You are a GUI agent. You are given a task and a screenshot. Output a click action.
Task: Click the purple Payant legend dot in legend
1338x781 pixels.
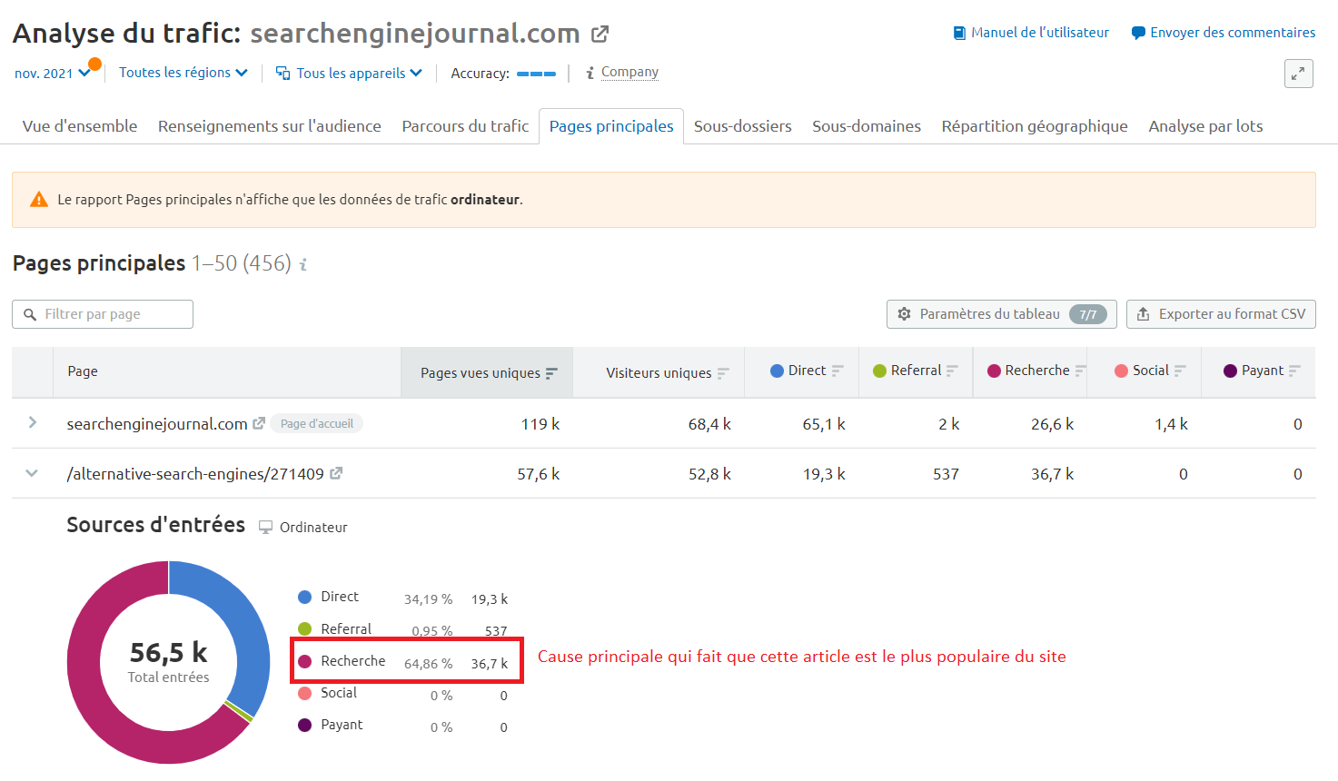point(305,725)
